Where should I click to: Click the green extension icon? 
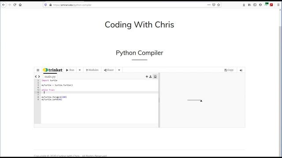click(266, 4)
